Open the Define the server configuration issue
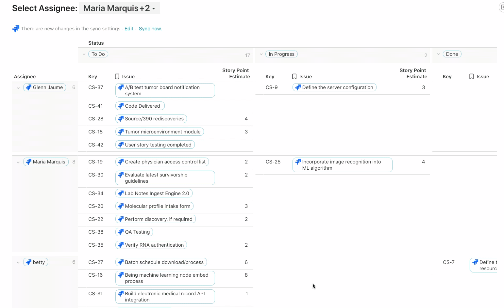Image resolution: width=504 pixels, height=308 pixels. pyautogui.click(x=337, y=87)
